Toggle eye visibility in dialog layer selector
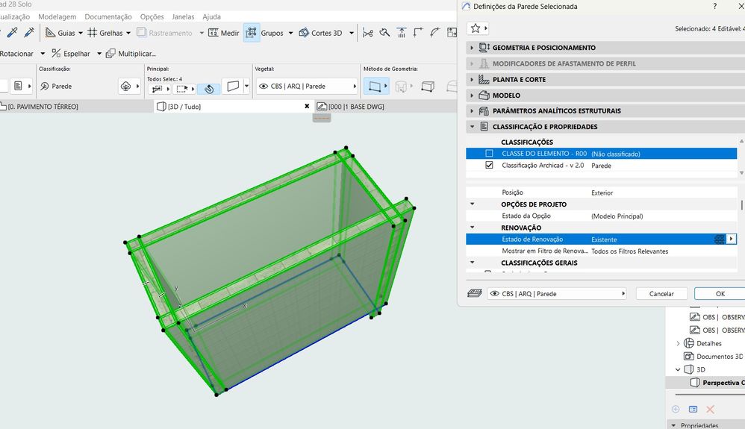Image resolution: width=745 pixels, height=429 pixels. pos(494,294)
